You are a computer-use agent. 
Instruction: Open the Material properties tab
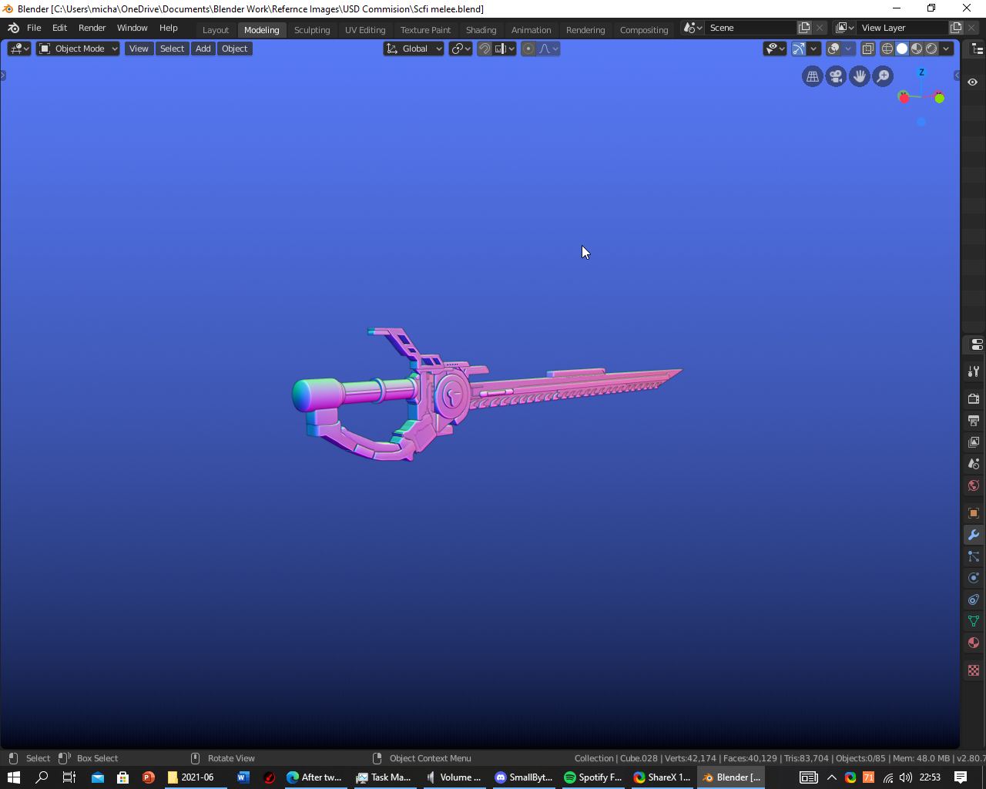pos(974,643)
